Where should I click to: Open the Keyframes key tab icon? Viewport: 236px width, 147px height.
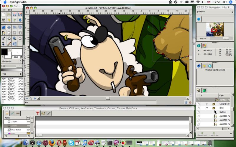tap(18, 113)
